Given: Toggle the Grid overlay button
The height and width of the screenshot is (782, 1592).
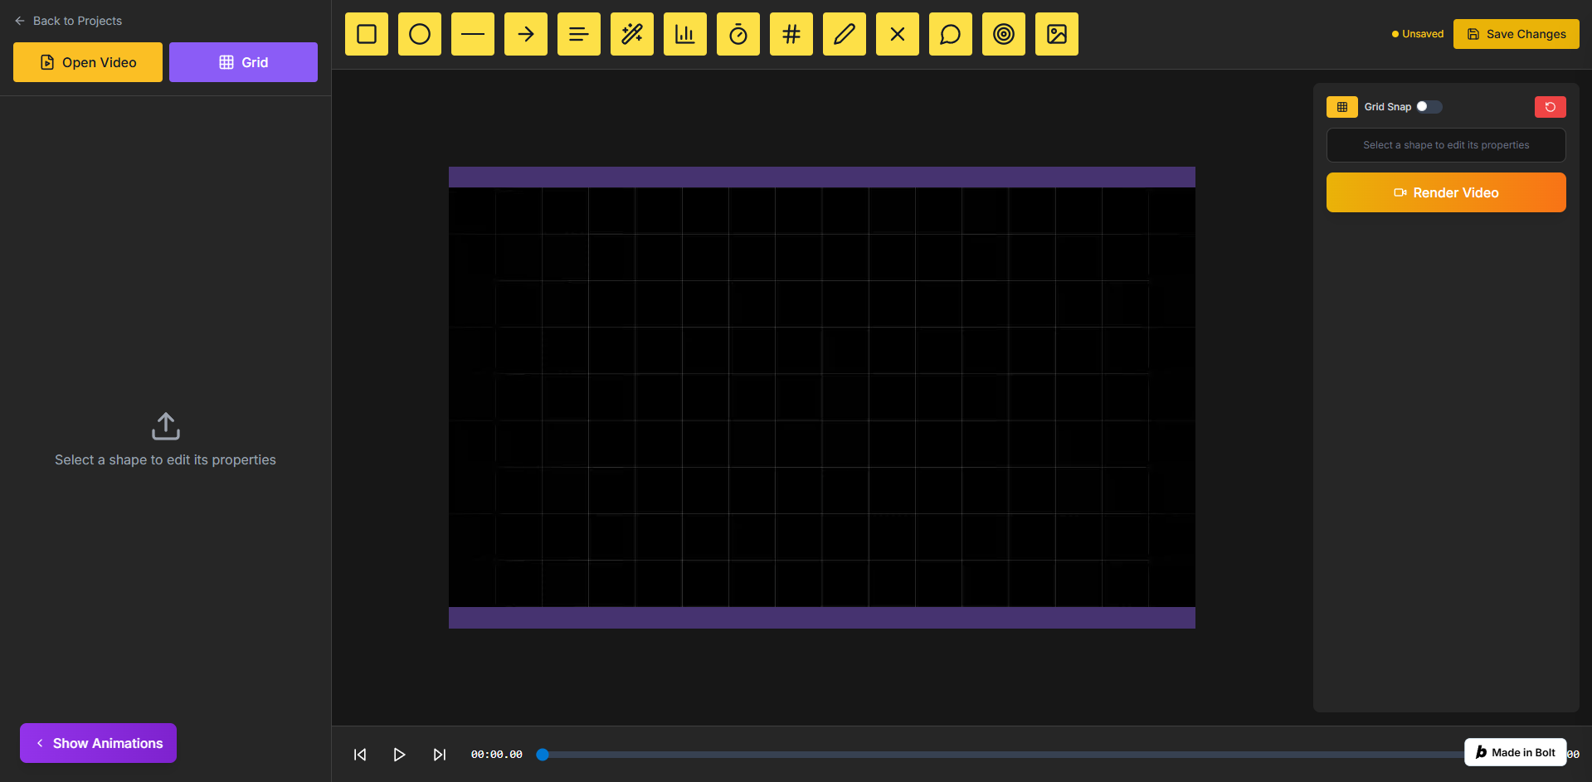Looking at the screenshot, I should 243,62.
